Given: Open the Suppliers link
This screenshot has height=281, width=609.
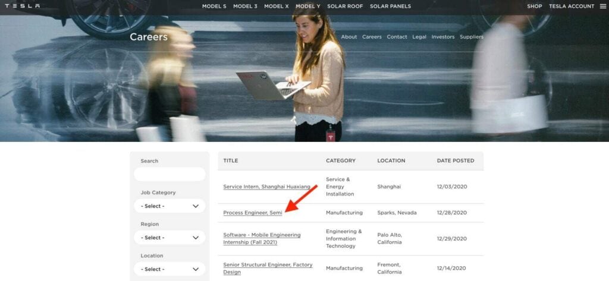Looking at the screenshot, I should [472, 37].
